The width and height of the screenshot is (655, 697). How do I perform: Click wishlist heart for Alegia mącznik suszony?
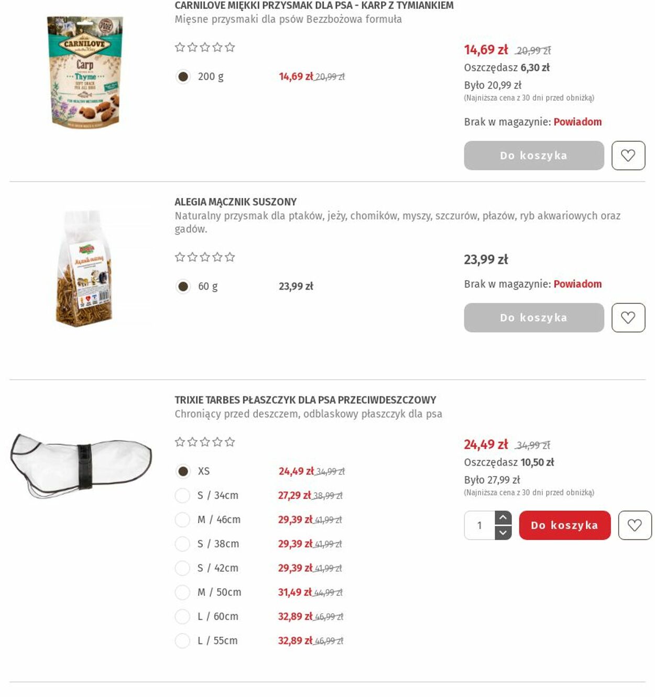click(628, 317)
